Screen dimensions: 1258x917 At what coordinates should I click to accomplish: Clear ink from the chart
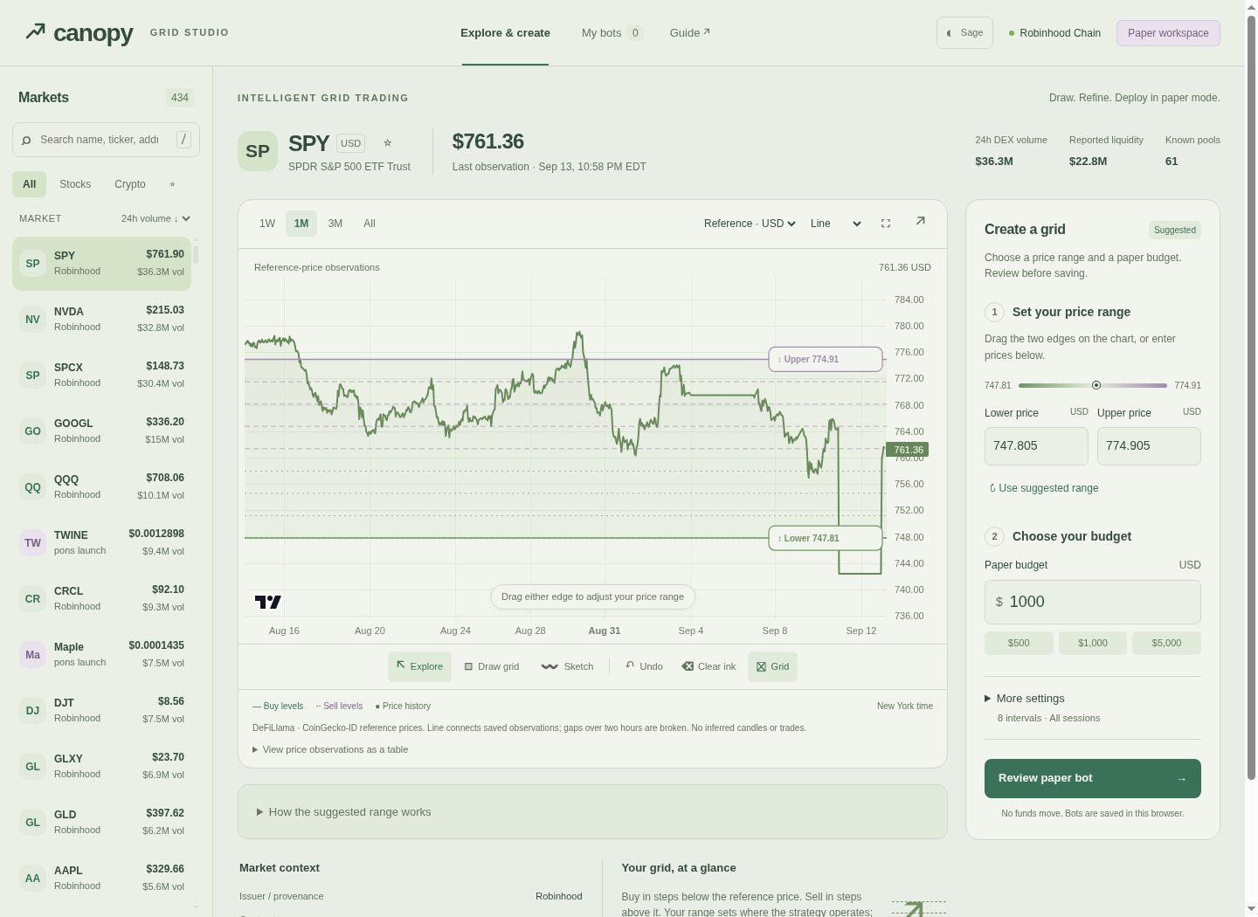click(708, 666)
